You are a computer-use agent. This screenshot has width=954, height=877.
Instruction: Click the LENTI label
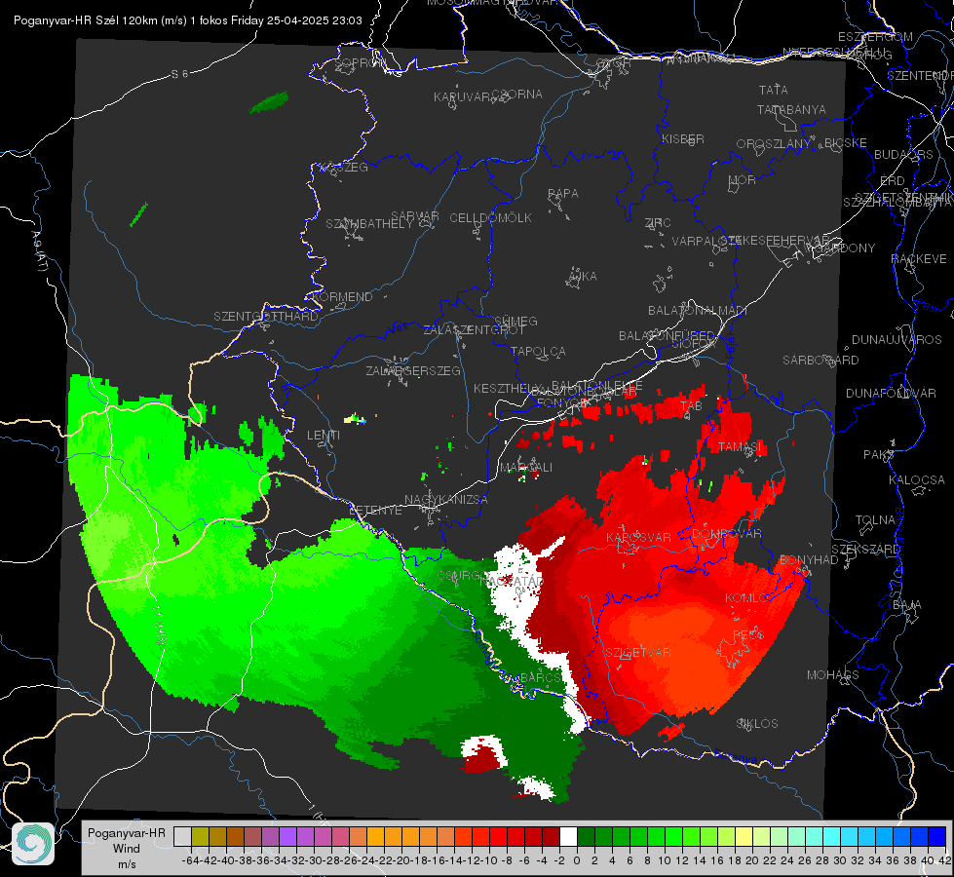324,436
